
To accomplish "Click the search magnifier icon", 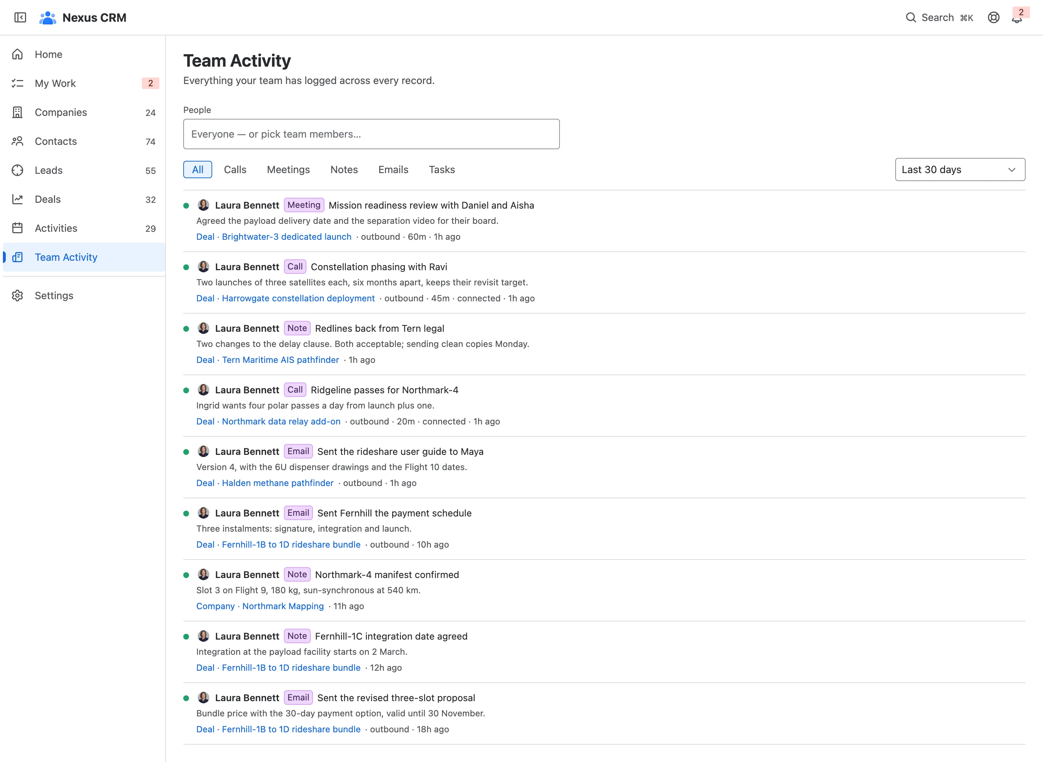I will [910, 17].
